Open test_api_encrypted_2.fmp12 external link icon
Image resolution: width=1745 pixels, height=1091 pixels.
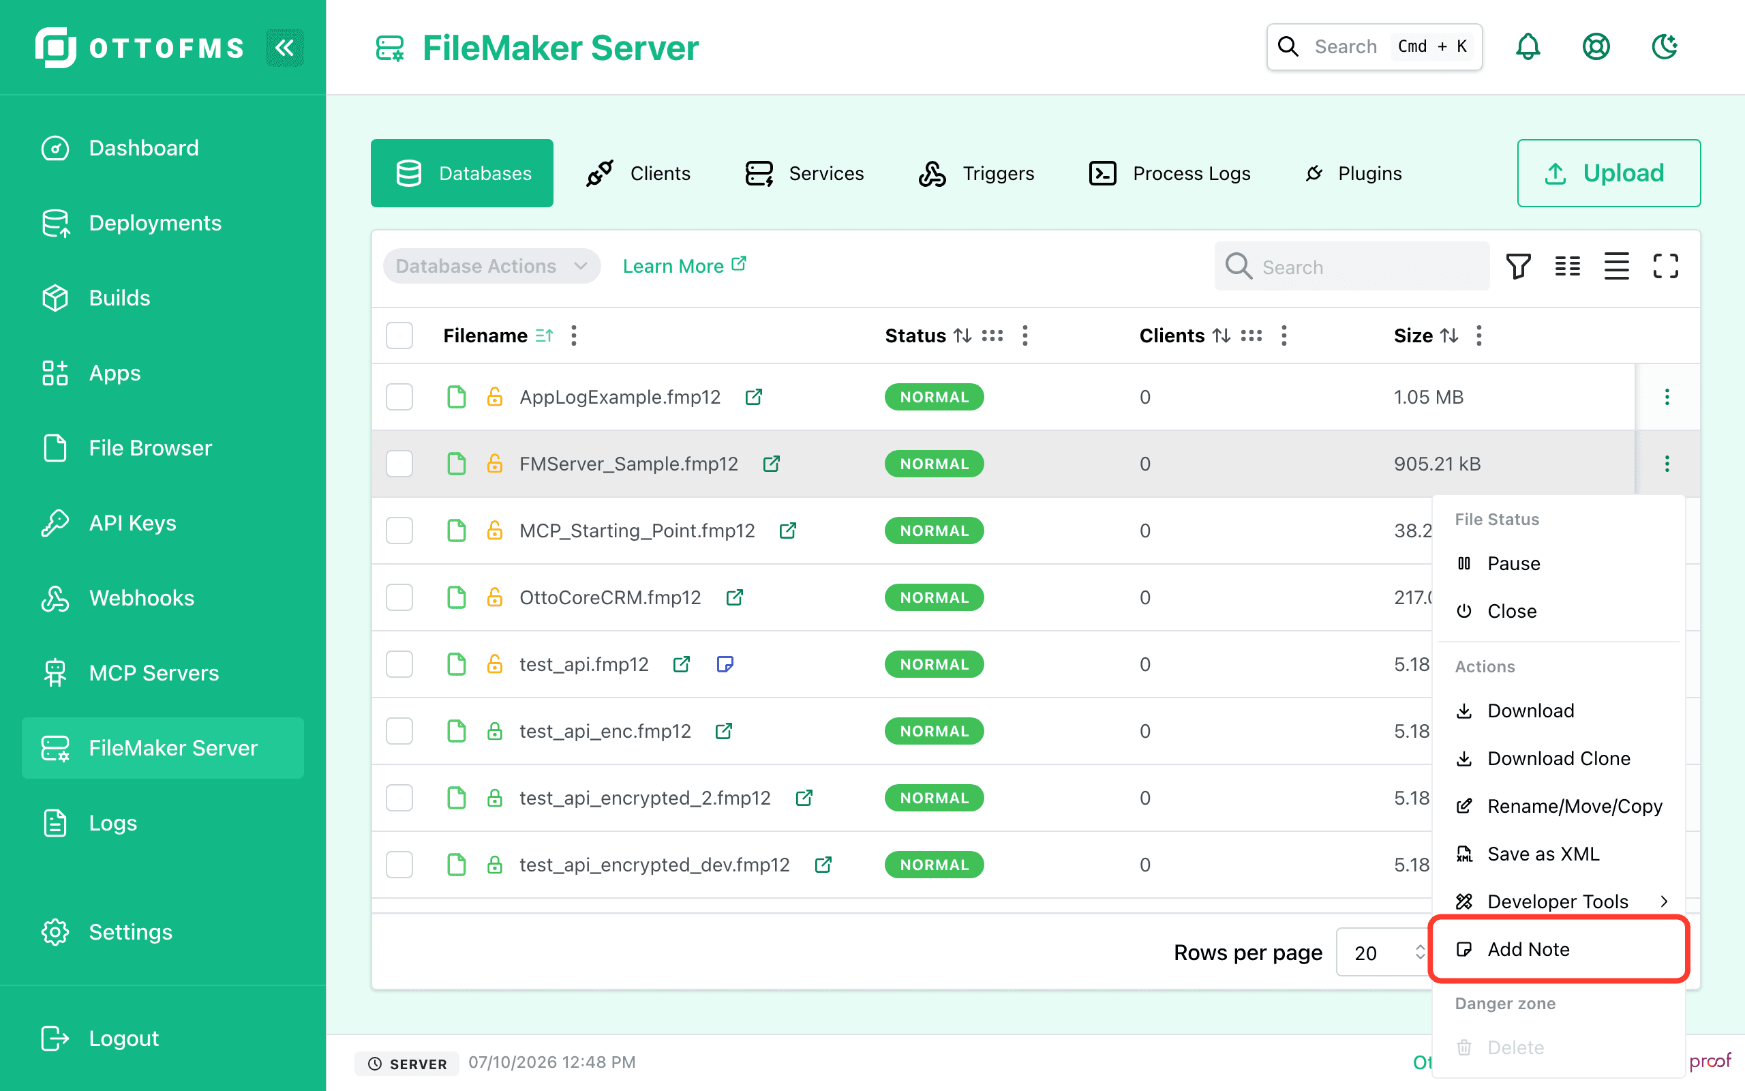(x=804, y=798)
